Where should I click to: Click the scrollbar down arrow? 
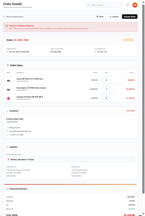[143, 214]
